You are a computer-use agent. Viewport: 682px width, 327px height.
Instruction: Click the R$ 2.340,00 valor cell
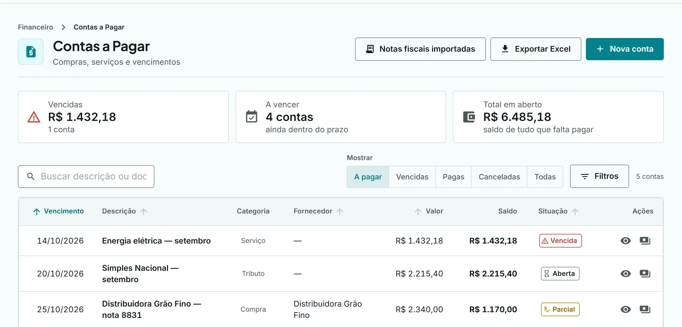pos(419,309)
